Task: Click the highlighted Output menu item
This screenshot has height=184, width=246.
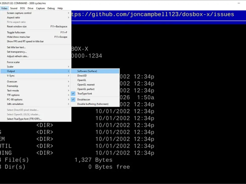Action: [x=36, y=71]
